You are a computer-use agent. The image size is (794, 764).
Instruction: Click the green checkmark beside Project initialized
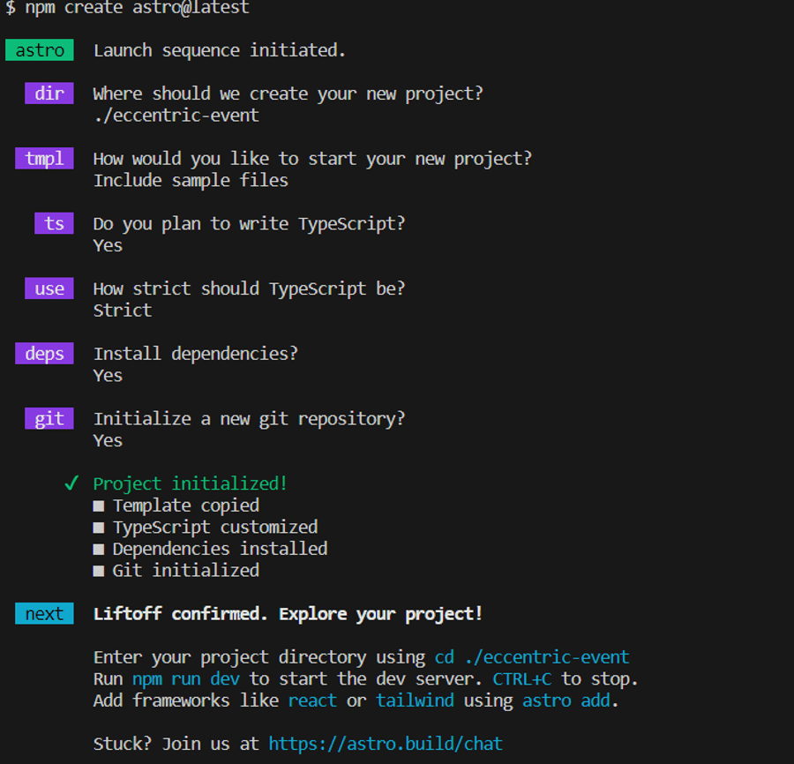pos(72,483)
